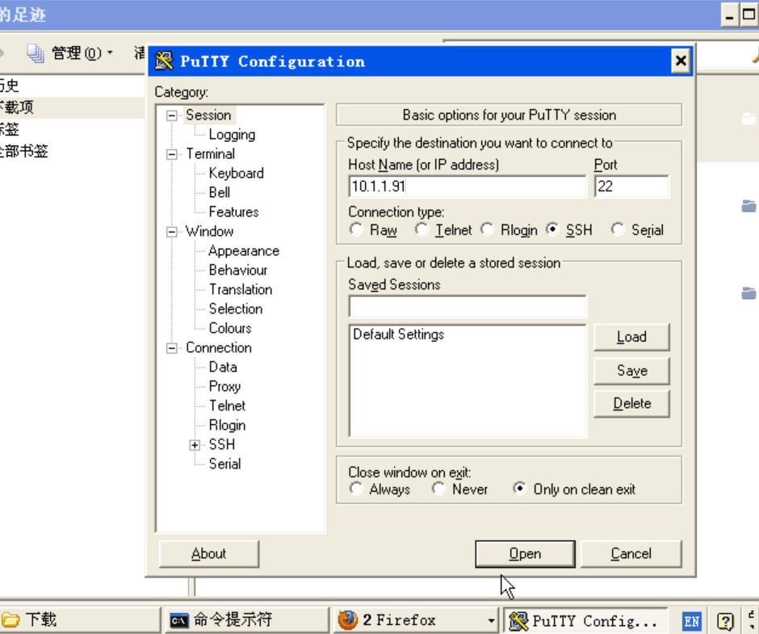The image size is (759, 634).
Task: Click the PuTTY icon in the dialog title bar
Action: click(164, 61)
